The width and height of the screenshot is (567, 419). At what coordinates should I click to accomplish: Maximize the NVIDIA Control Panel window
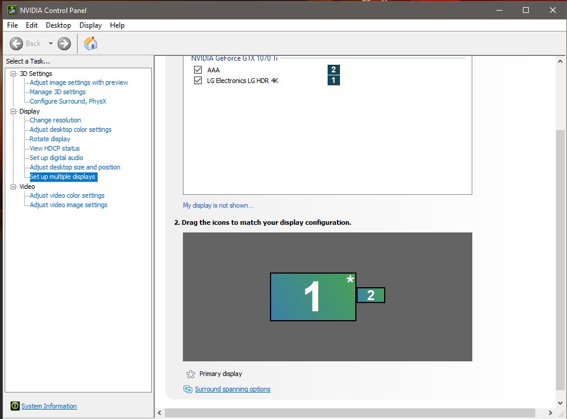tap(526, 10)
